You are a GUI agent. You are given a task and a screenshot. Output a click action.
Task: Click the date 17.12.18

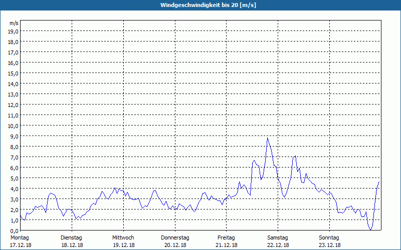[x=21, y=245]
